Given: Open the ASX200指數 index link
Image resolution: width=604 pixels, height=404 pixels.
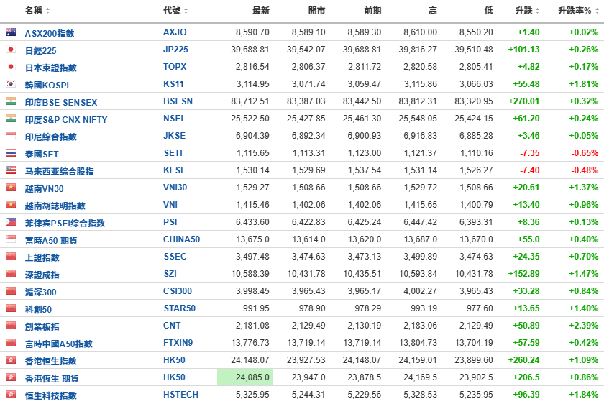Looking at the screenshot, I should point(50,34).
